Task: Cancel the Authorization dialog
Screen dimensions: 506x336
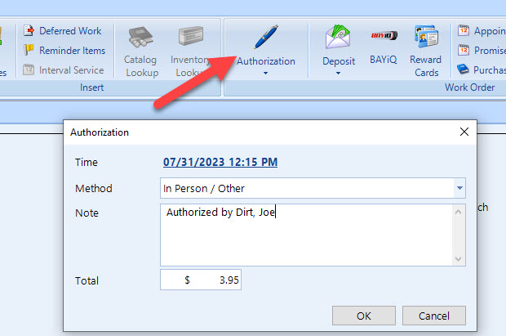Action: coord(433,316)
